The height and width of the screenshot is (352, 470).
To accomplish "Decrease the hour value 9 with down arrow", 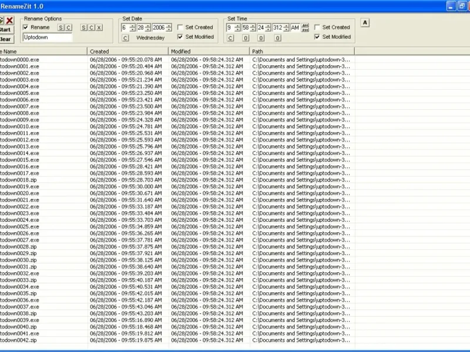I will point(237,30).
